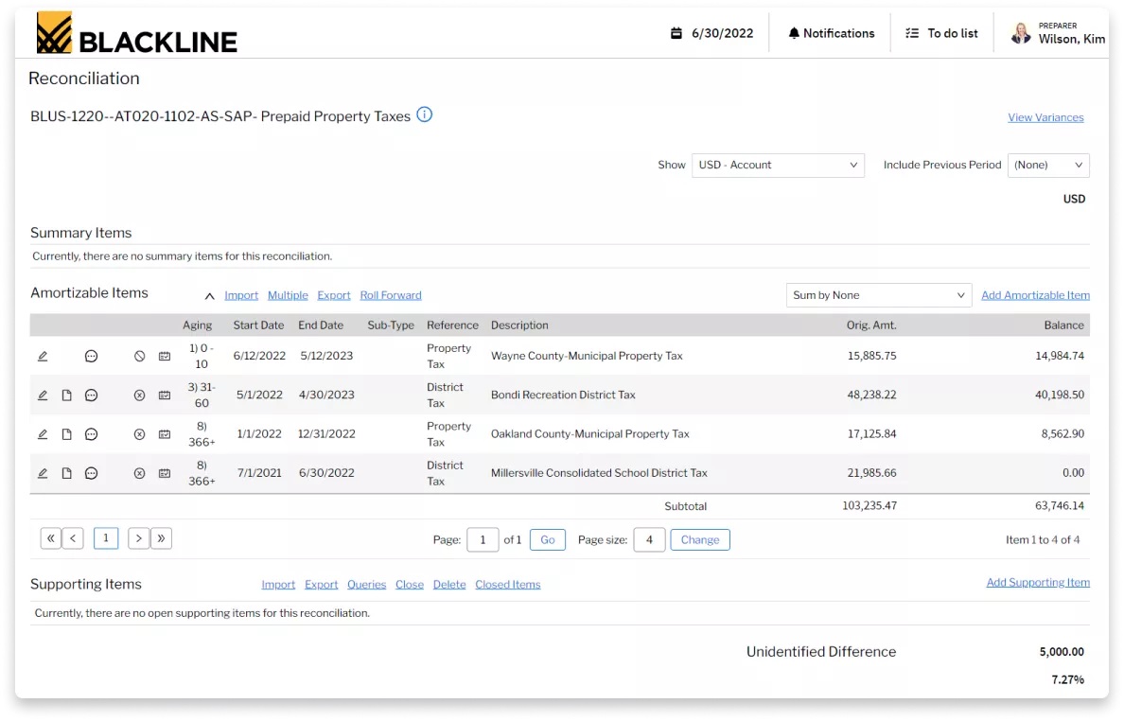Screen dimensions: 1124x721
Task: Click the Roll Forward link
Action: [x=391, y=295]
